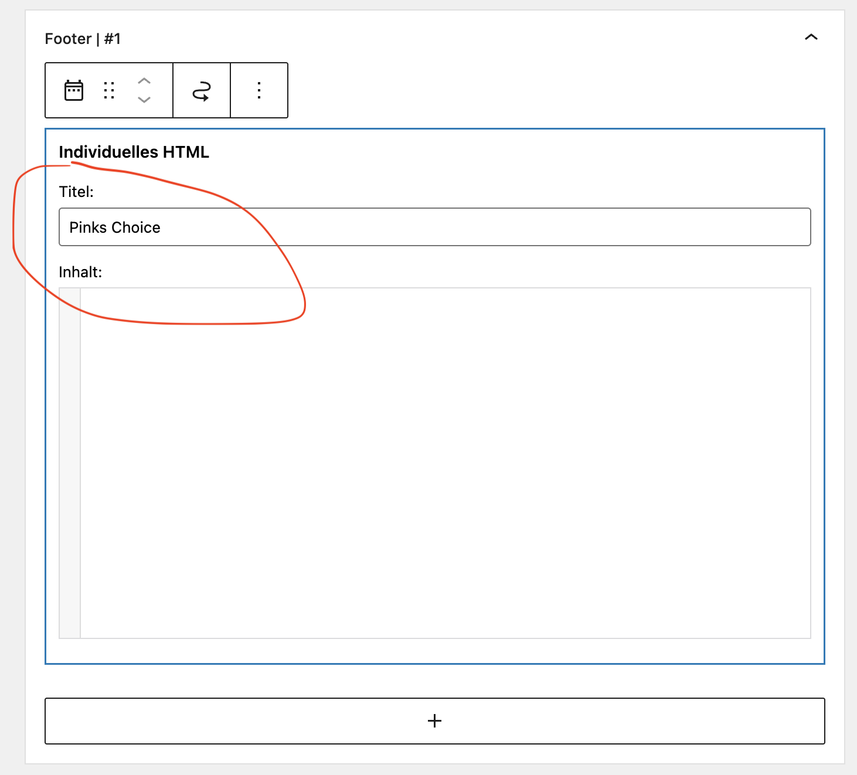Click the Inhalt: label
857x775 pixels.
tap(80, 272)
